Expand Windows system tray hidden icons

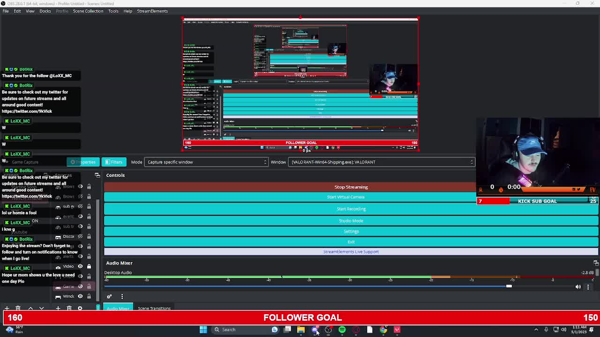coord(536,330)
